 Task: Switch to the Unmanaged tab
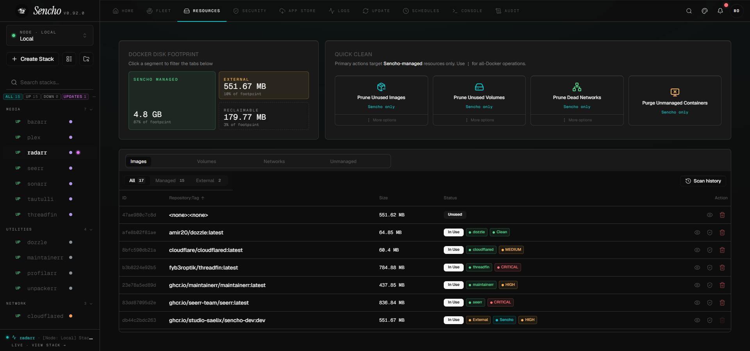tap(343, 161)
